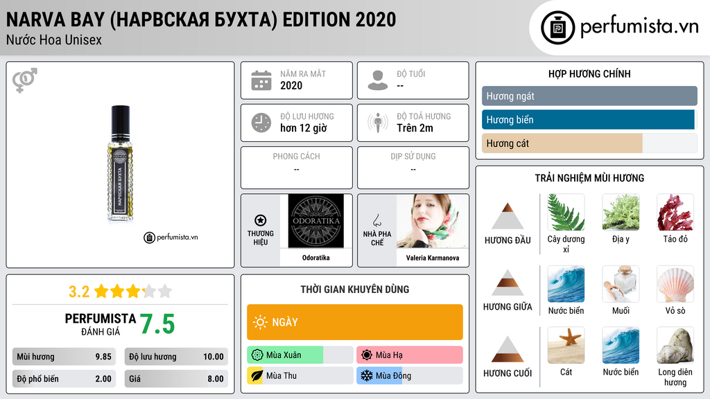Click the 3.2 star rating

click(x=120, y=292)
